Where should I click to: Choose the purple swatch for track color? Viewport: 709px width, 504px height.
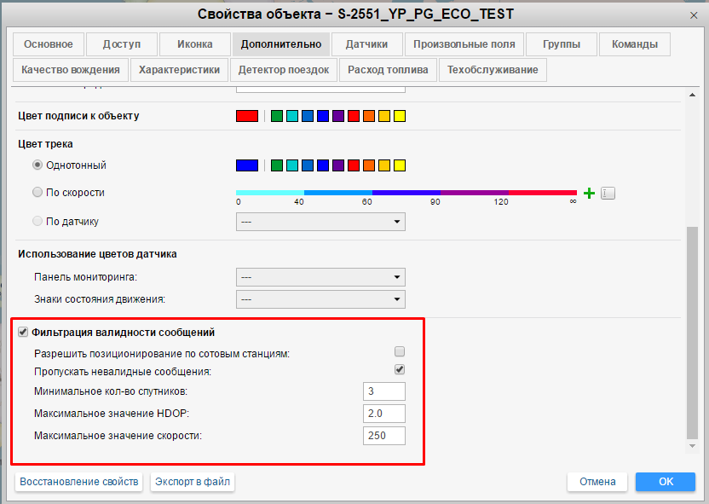pyautogui.click(x=338, y=165)
